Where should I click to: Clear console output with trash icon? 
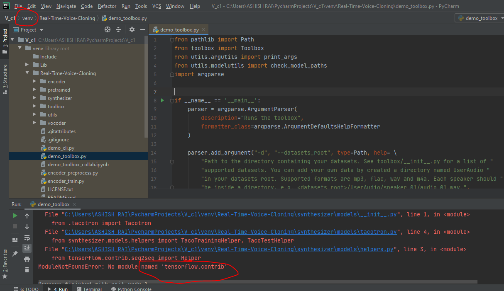click(27, 270)
